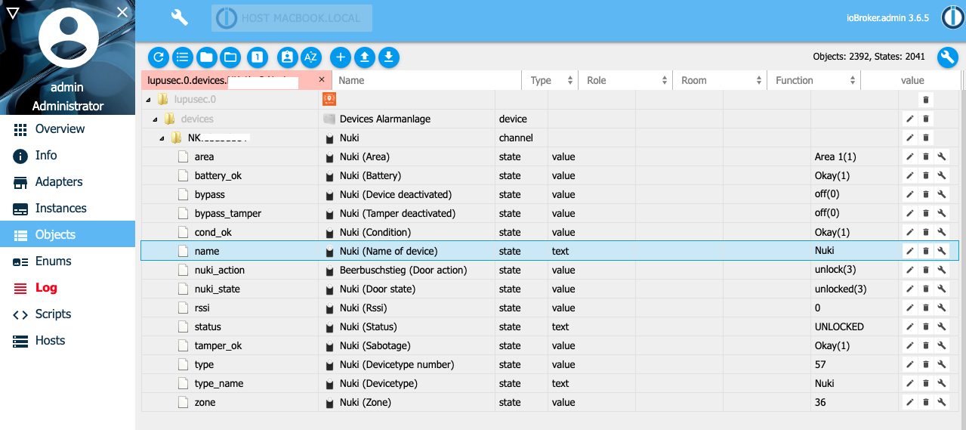
Task: Open Enums in sidebar
Action: pyautogui.click(x=67, y=261)
